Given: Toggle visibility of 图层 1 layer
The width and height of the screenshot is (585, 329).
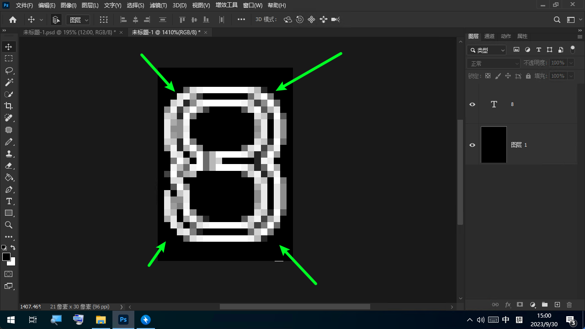Looking at the screenshot, I should [473, 145].
